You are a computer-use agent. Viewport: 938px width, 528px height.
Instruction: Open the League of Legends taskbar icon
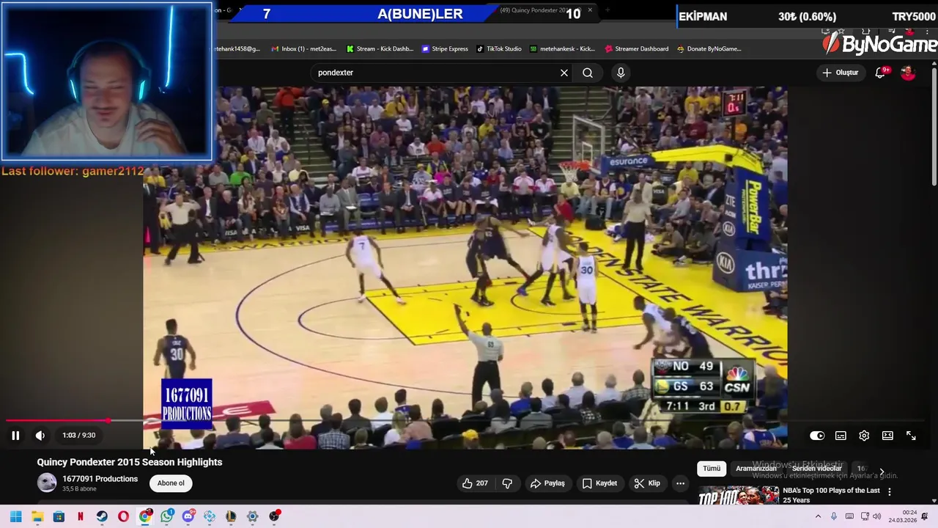(231, 516)
